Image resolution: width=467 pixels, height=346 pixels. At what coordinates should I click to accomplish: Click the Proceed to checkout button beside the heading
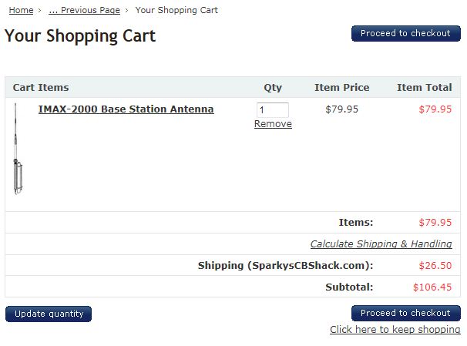[x=405, y=34]
